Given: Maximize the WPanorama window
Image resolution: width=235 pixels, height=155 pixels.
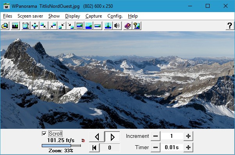Looking at the screenshot, I should tap(208, 6).
